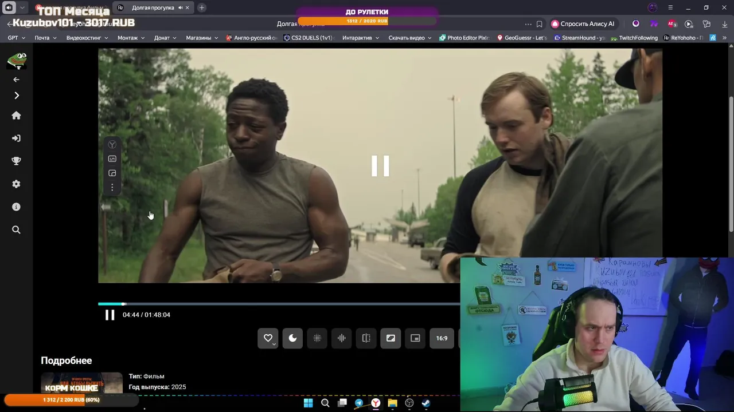This screenshot has width=734, height=412.
Task: Open the ReYohoho bookmark
Action: click(684, 38)
